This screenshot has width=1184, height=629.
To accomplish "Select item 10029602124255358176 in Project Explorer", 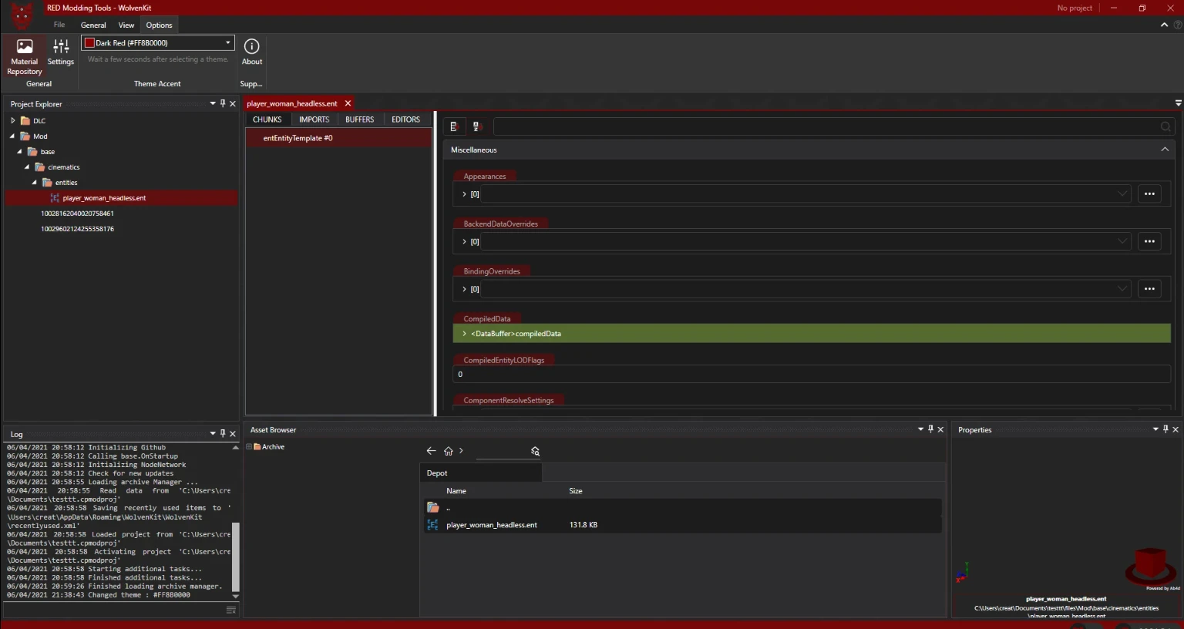I will coord(77,229).
